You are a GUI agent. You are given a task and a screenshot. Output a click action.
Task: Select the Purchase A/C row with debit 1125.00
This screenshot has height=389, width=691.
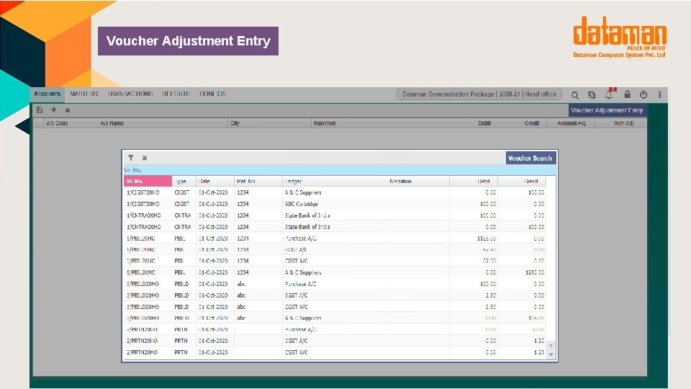click(335, 238)
